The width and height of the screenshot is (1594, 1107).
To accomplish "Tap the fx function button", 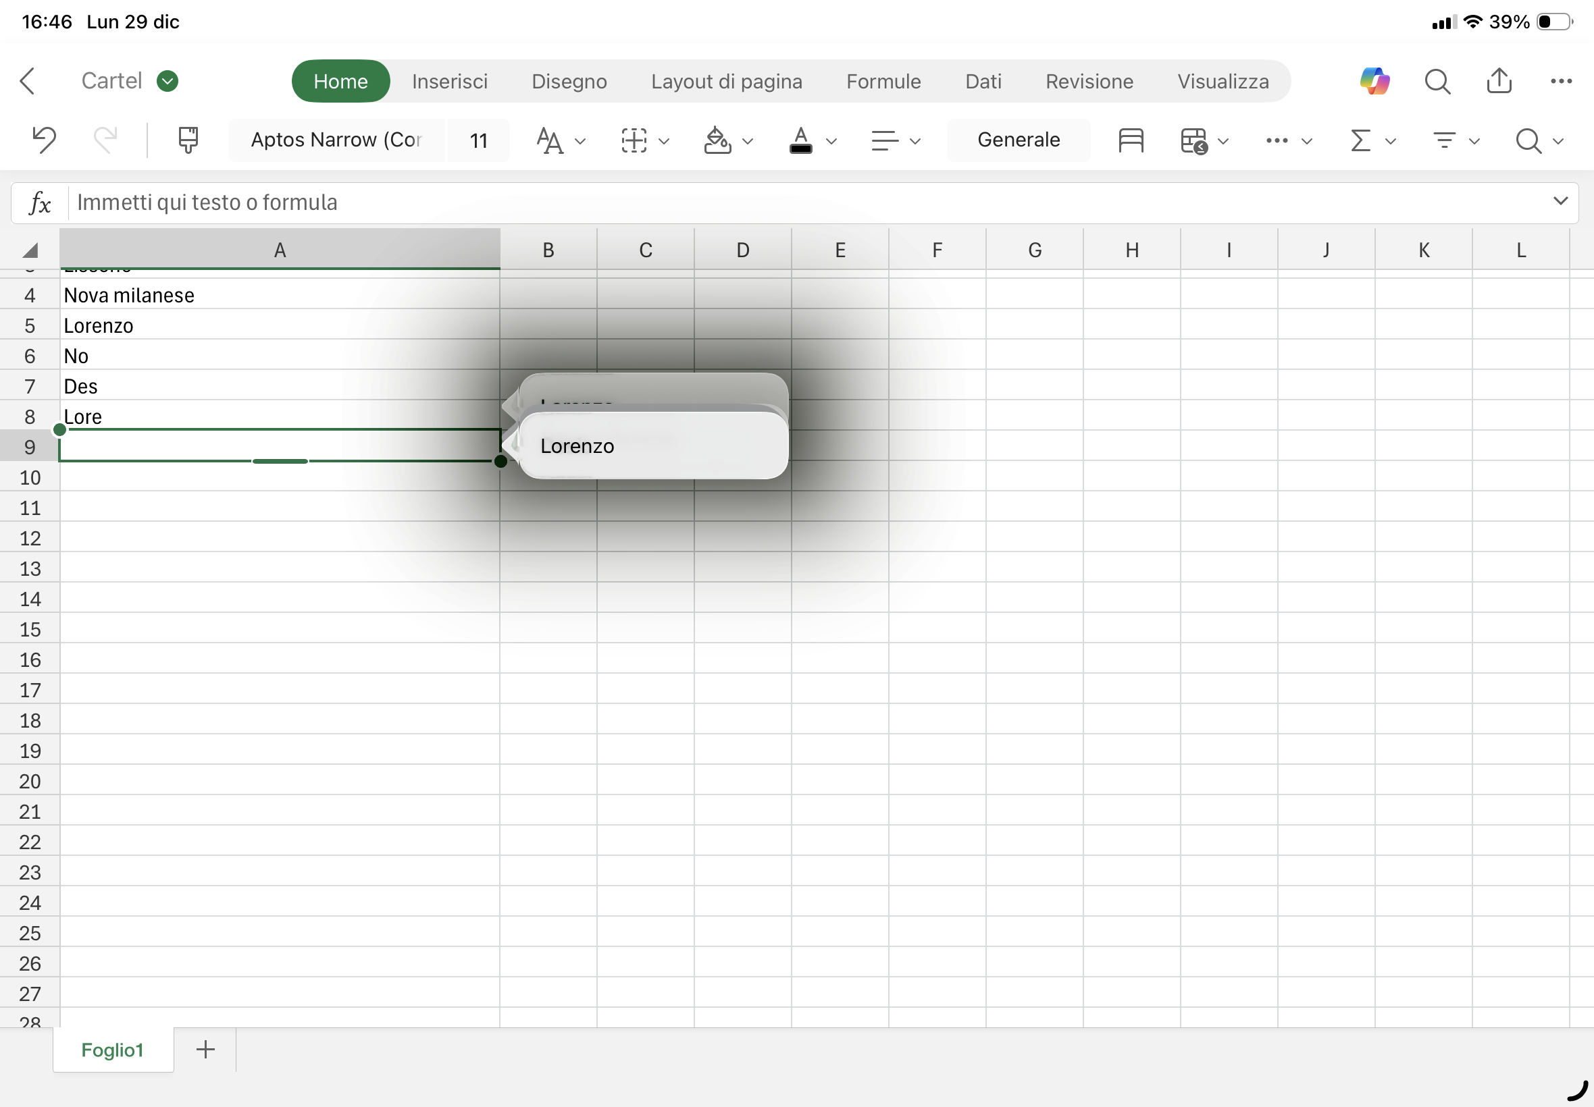I will [x=41, y=203].
